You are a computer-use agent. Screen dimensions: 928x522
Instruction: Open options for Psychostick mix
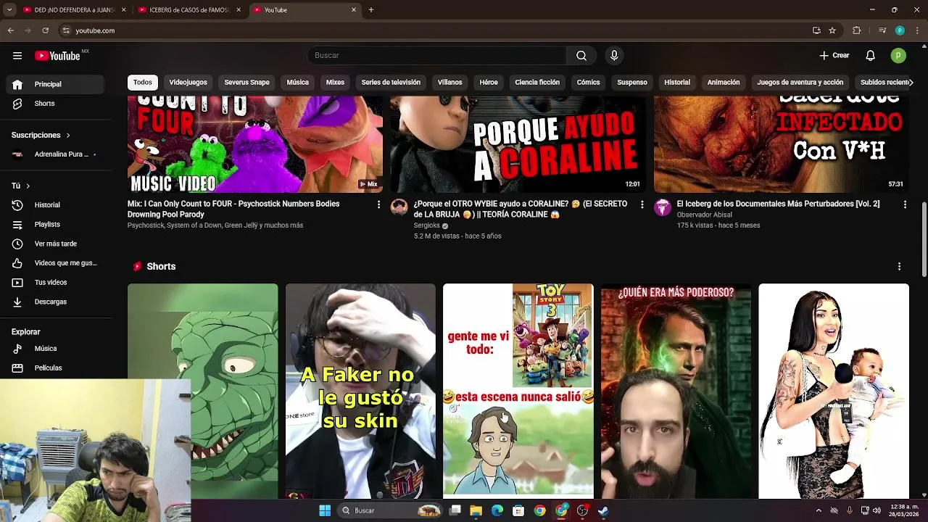click(378, 205)
